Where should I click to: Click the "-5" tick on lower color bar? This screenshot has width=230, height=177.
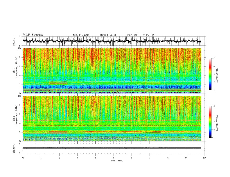point(214,122)
